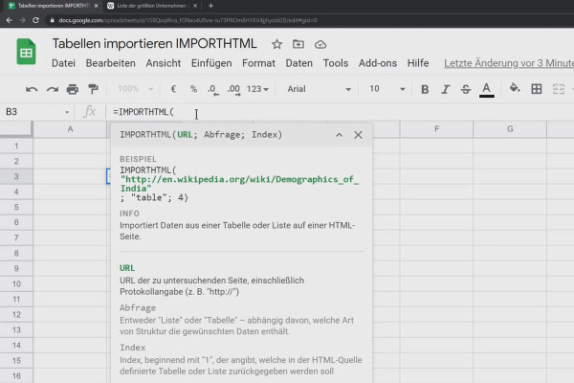Decrease decimal places button

(x=213, y=89)
